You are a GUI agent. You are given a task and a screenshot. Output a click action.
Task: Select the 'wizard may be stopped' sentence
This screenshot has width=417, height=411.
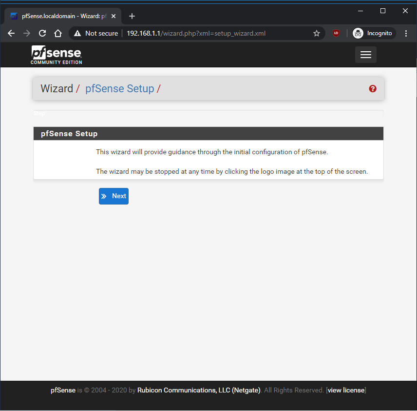(232, 171)
